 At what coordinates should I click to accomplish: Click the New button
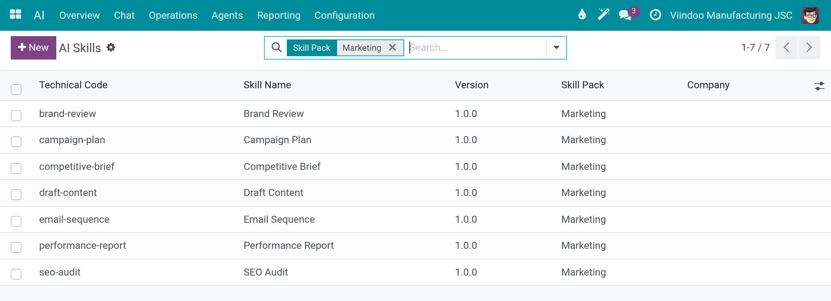pyautogui.click(x=34, y=47)
